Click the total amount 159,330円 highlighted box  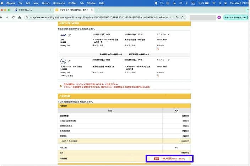[x=170, y=159]
